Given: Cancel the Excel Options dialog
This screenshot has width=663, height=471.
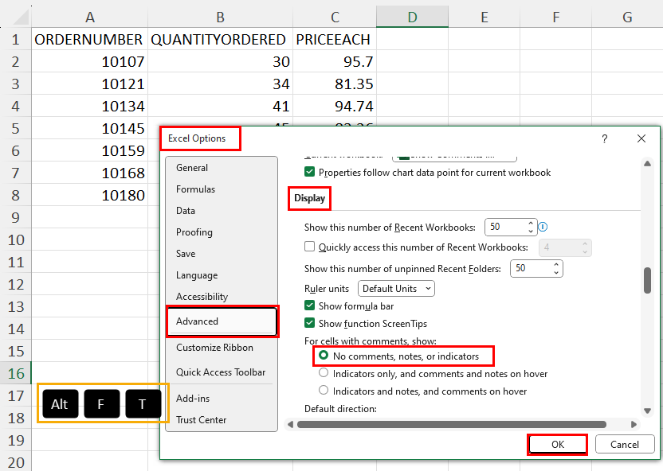Looking at the screenshot, I should point(625,445).
